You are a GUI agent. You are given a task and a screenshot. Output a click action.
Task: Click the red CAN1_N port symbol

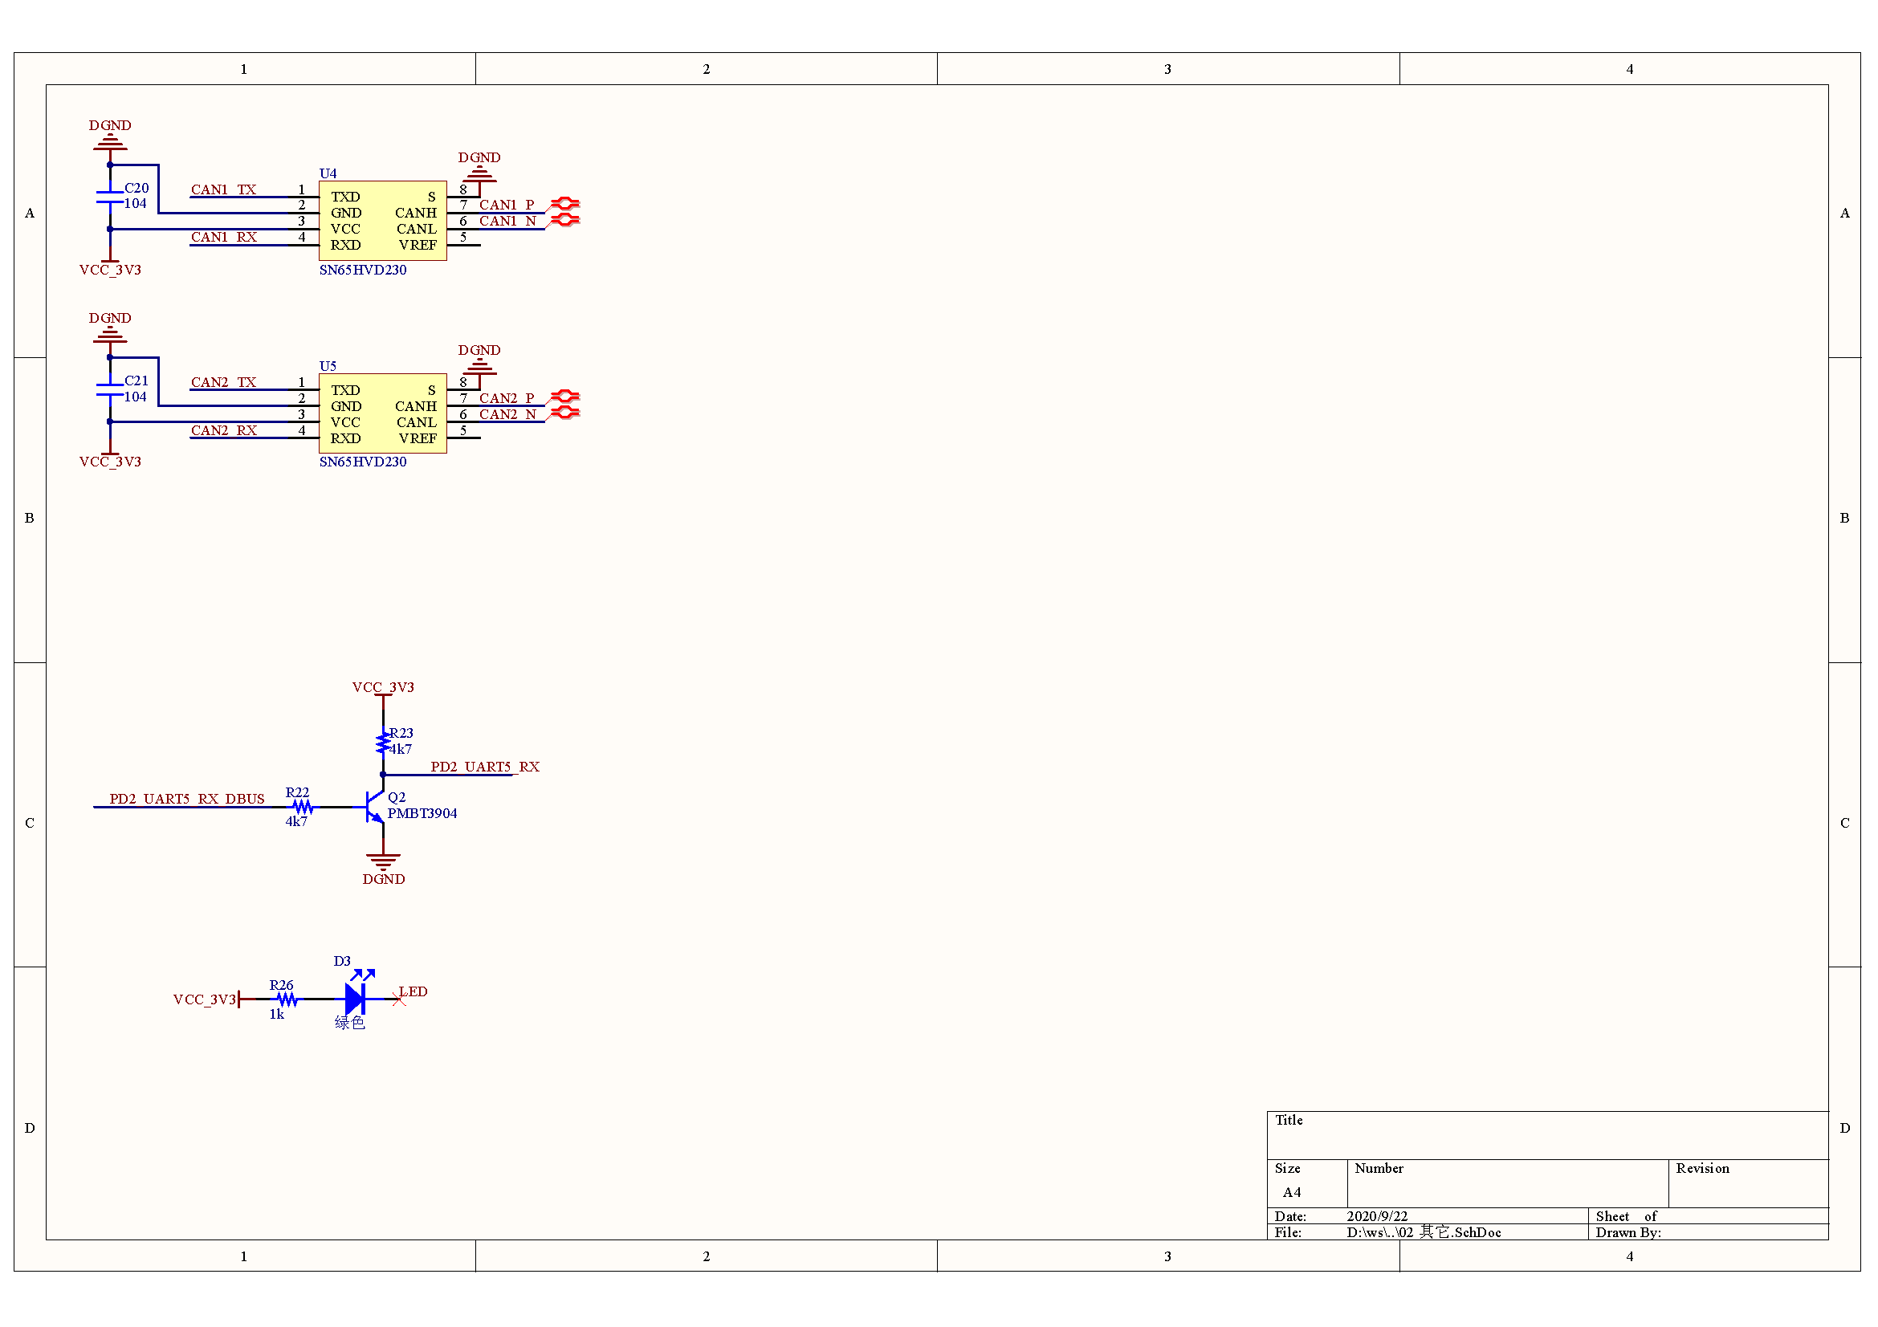pos(564,220)
